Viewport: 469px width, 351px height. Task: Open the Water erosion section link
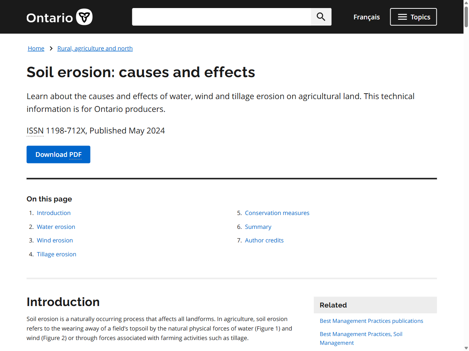(56, 226)
